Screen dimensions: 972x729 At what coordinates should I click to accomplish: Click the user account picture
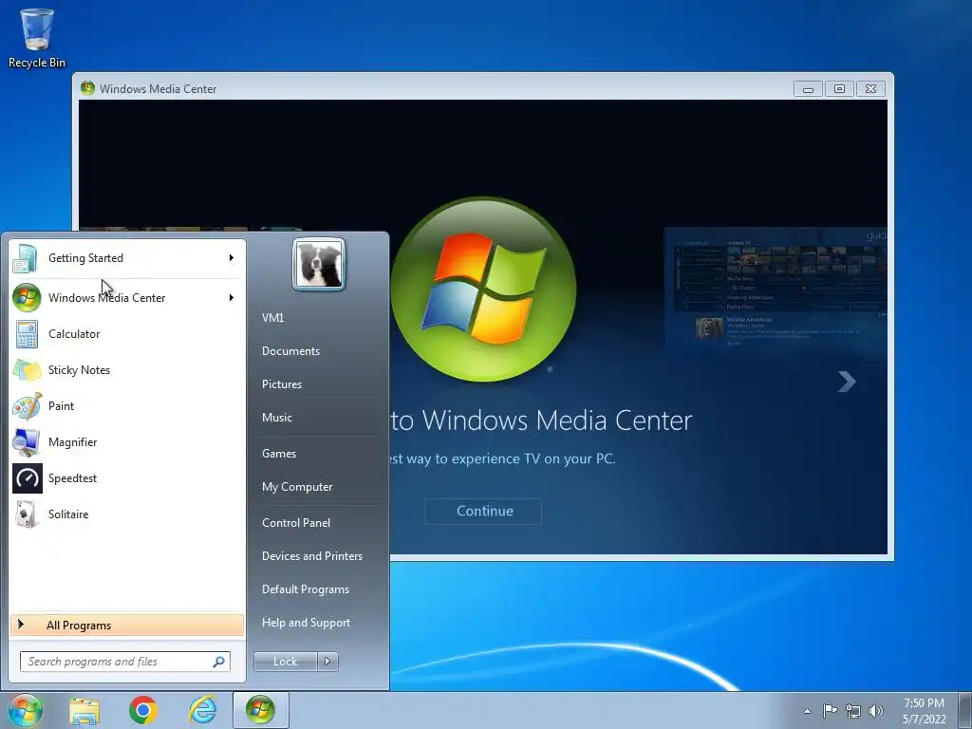(319, 264)
